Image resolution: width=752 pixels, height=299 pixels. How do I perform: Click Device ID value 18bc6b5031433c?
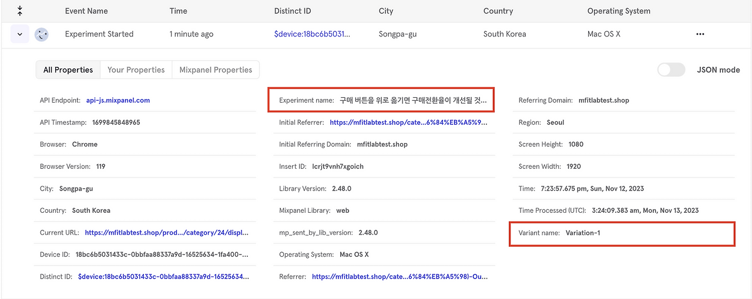point(162,254)
